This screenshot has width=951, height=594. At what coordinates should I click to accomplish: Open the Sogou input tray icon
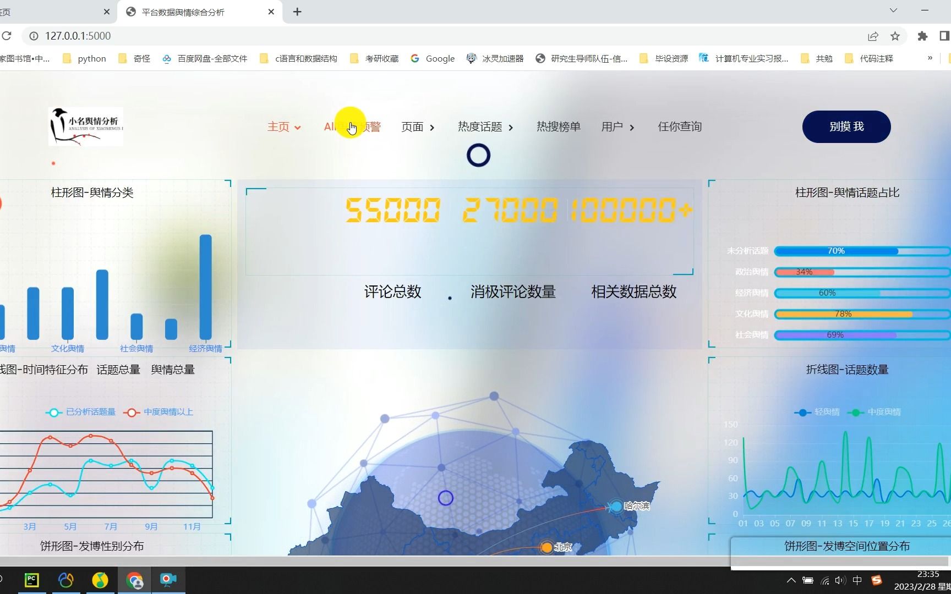coord(877,580)
